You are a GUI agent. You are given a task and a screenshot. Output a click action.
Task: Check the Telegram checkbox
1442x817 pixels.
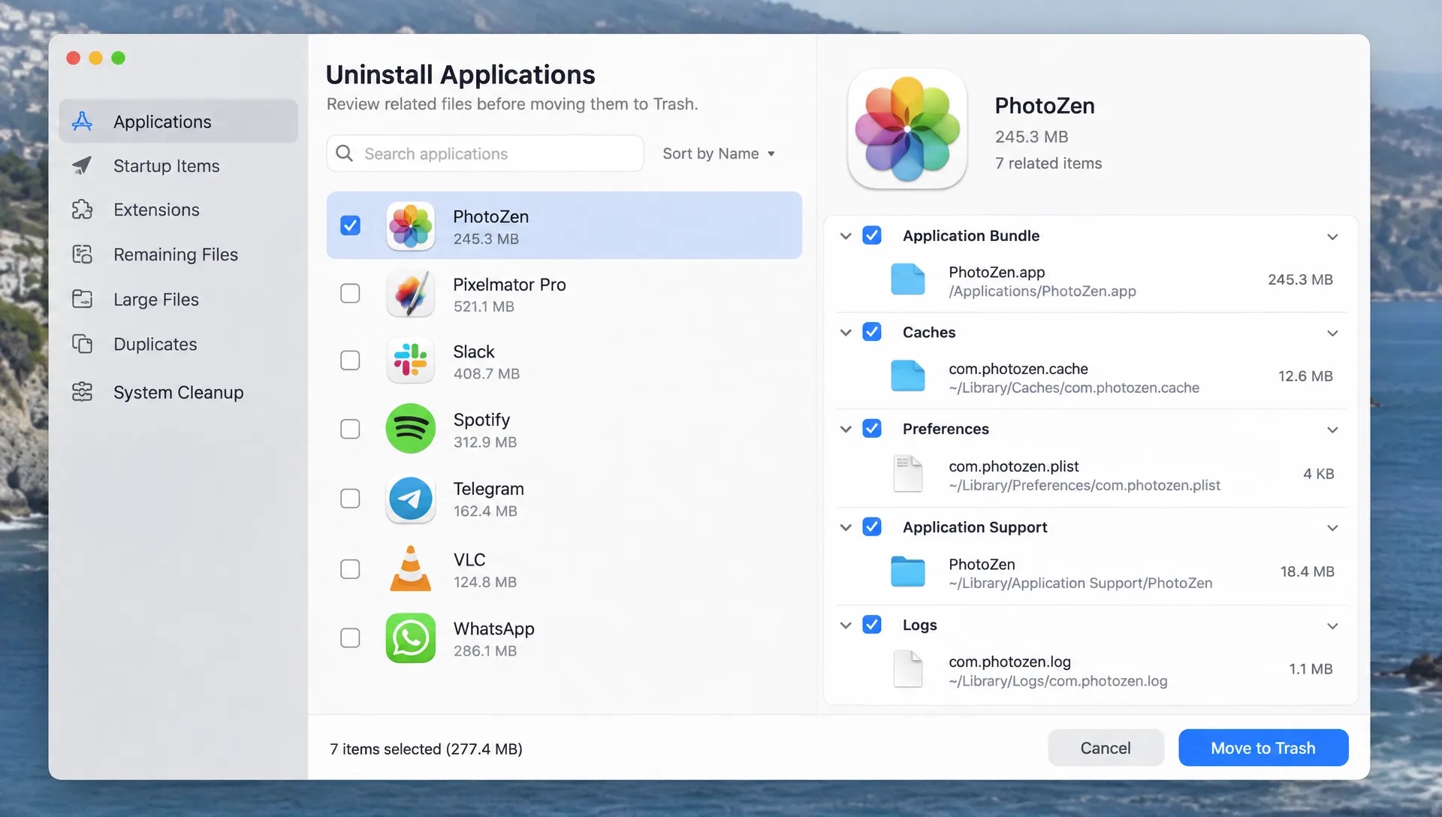click(x=350, y=499)
